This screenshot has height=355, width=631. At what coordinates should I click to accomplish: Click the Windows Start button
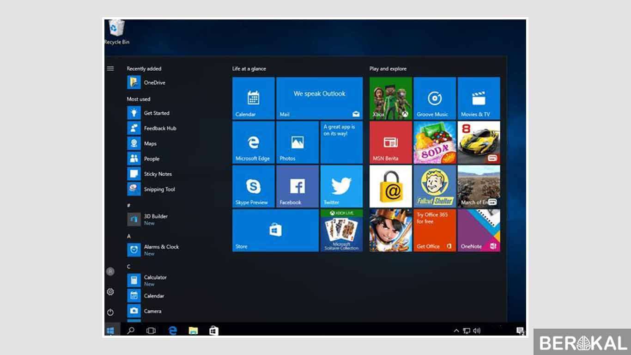pos(110,330)
